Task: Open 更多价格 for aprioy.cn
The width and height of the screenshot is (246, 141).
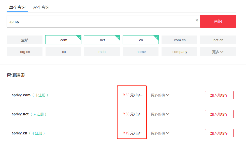Action: 160,133
